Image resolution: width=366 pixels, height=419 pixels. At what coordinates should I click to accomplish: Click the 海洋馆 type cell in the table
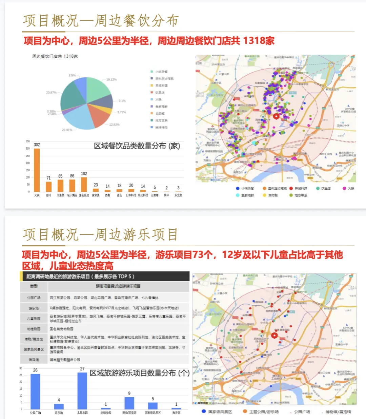pyautogui.click(x=34, y=360)
